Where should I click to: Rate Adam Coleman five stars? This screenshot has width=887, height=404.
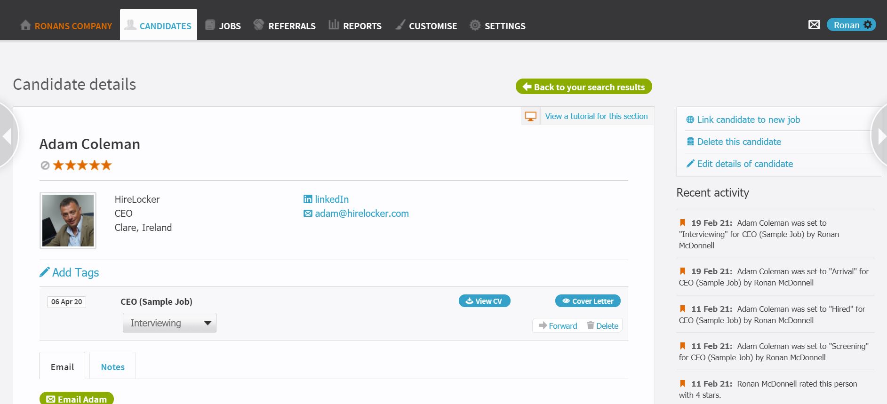point(106,165)
